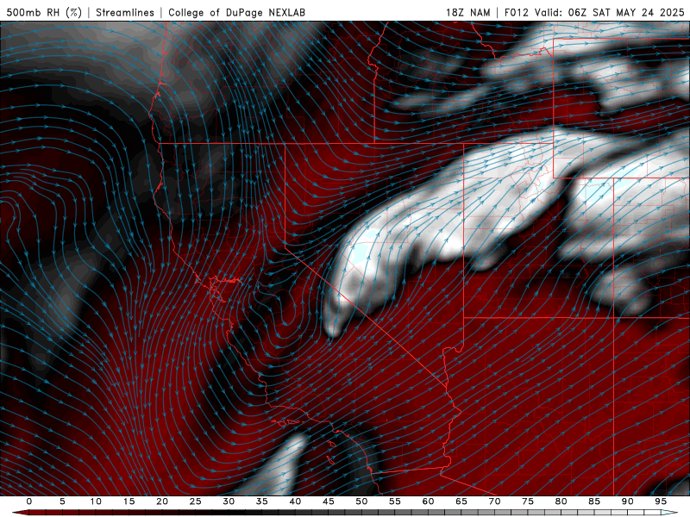690x517 pixels.
Task: Click "Valid: 06Z SAT MAY 24 2025" text
Action: [x=609, y=12]
